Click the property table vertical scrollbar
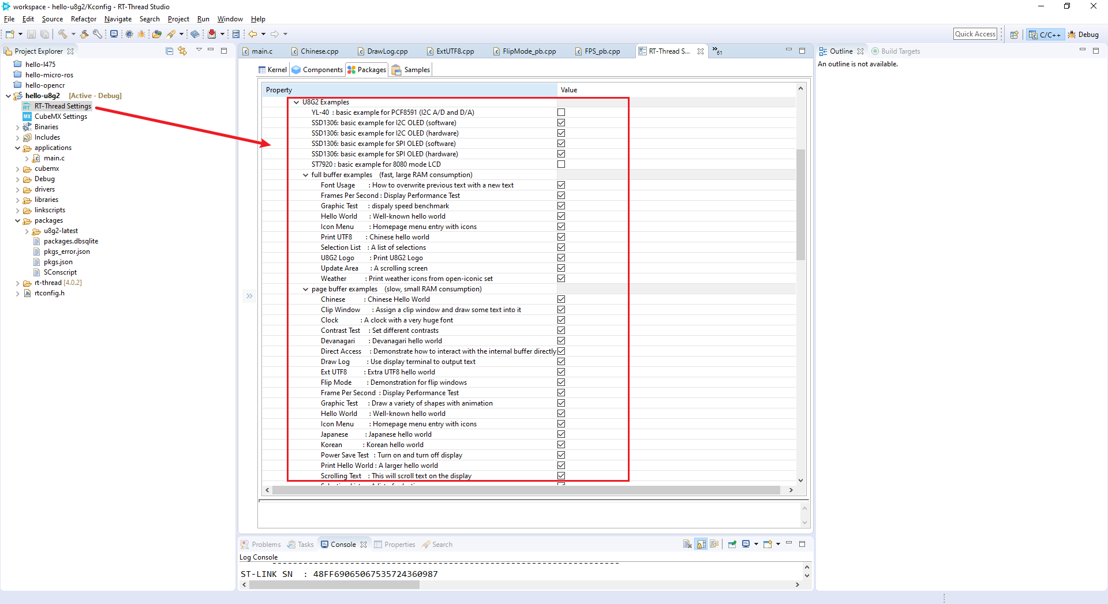Image resolution: width=1108 pixels, height=604 pixels. click(800, 205)
